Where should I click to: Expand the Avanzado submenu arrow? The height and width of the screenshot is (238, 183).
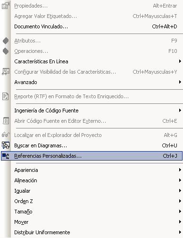(180, 82)
